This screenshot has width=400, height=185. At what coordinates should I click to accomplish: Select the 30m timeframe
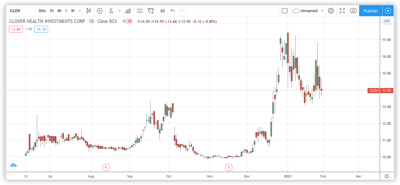pyautogui.click(x=42, y=11)
